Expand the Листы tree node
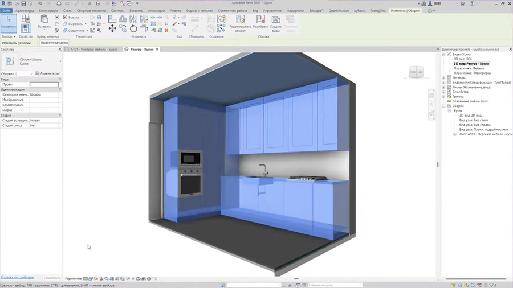The image size is (513, 288). (443, 87)
